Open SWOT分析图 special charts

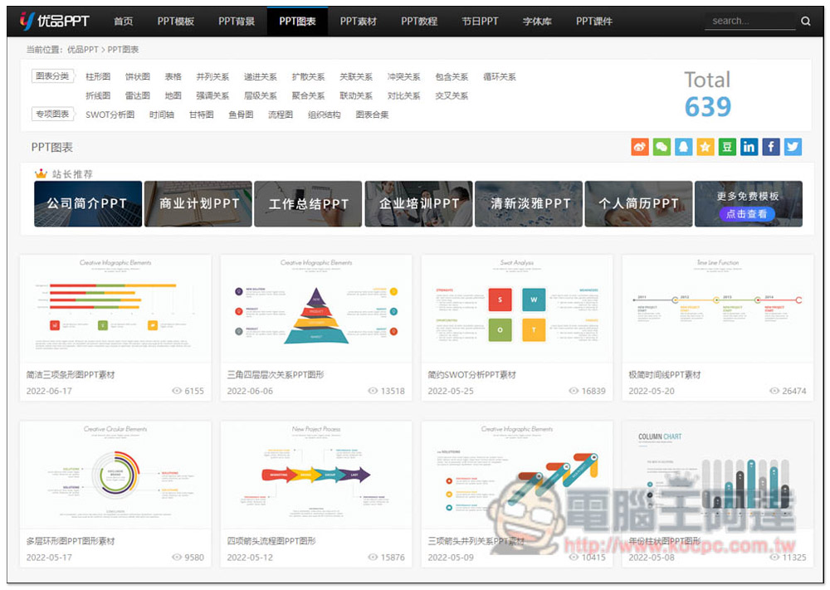[110, 115]
